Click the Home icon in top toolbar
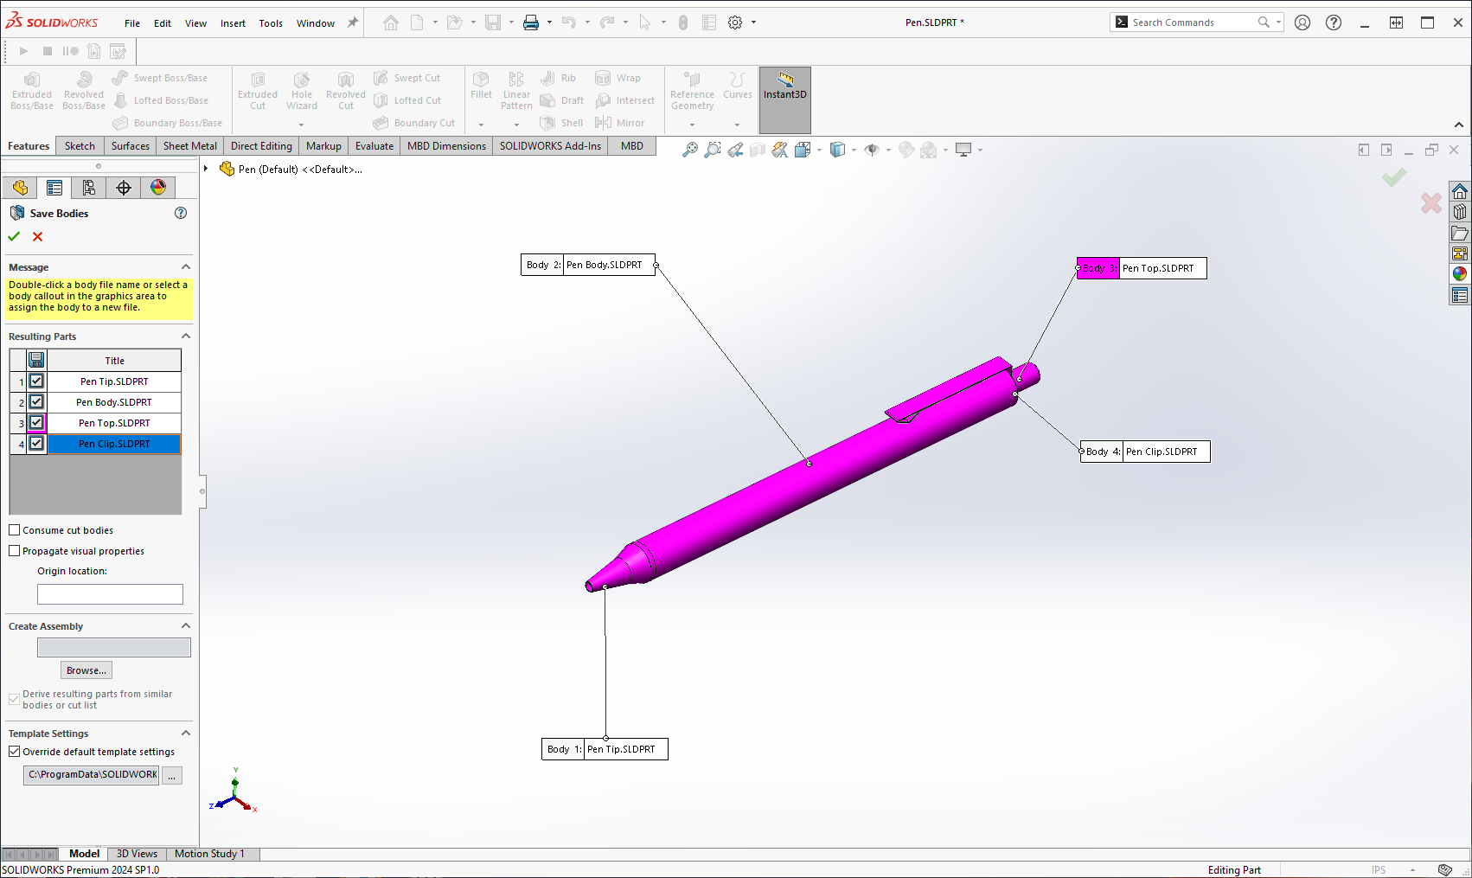The height and width of the screenshot is (878, 1472). 391,22
